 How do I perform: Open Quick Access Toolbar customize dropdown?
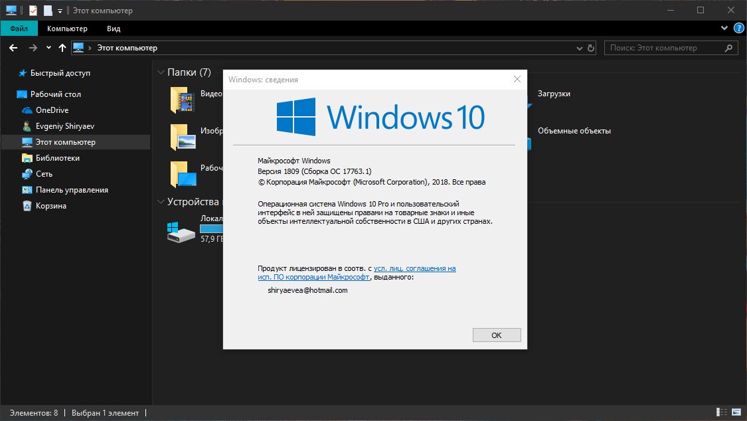60,11
